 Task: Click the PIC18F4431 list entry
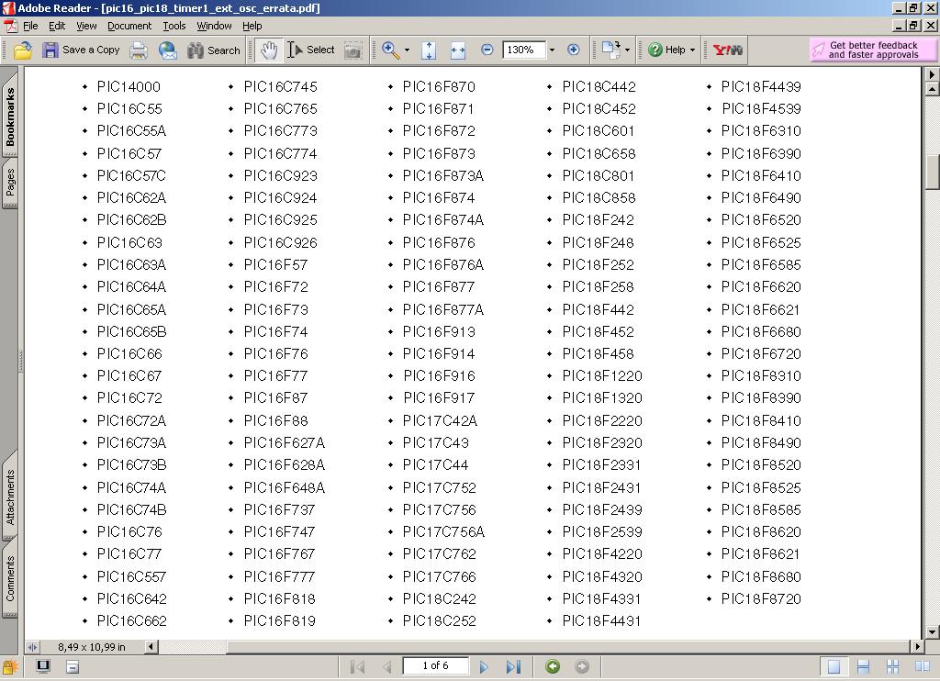(x=601, y=621)
